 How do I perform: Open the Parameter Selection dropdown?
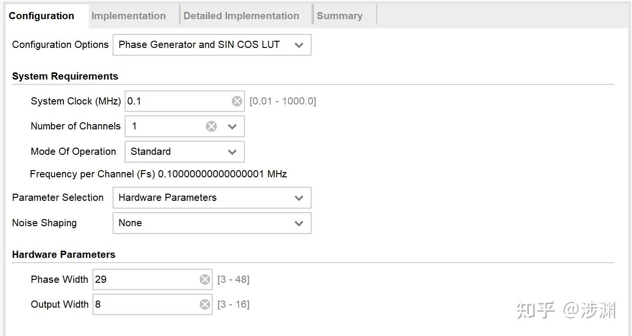[212, 197]
